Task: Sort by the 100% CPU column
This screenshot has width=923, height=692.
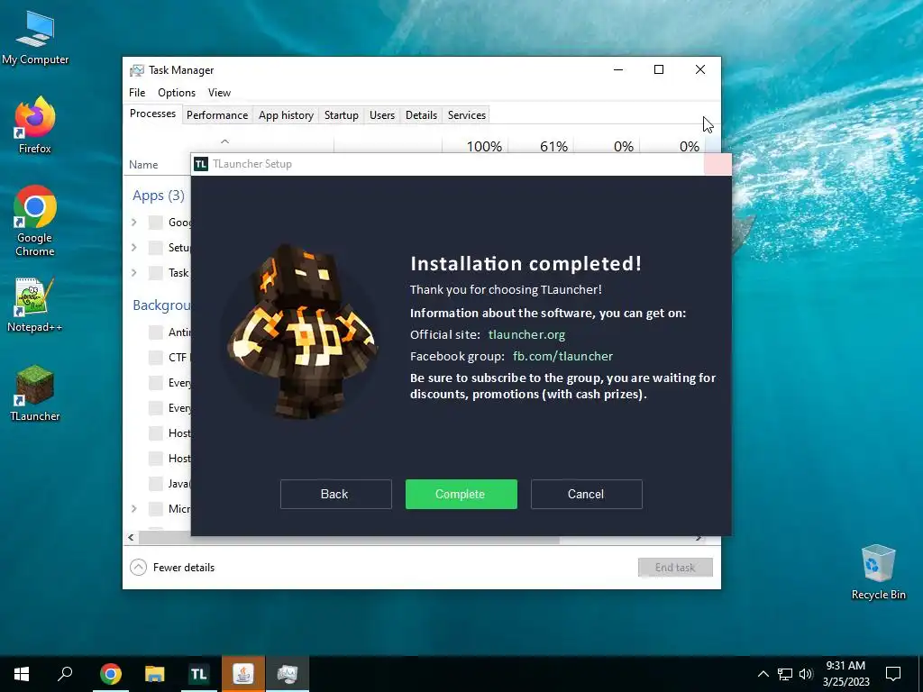Action: click(476, 146)
